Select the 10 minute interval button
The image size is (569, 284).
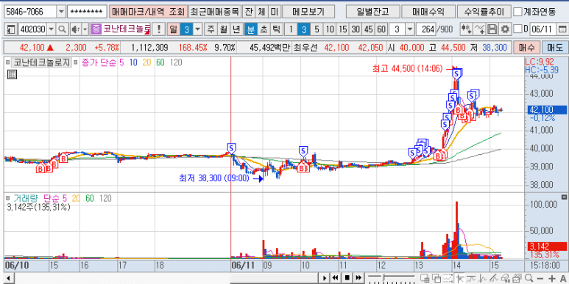click(330, 29)
